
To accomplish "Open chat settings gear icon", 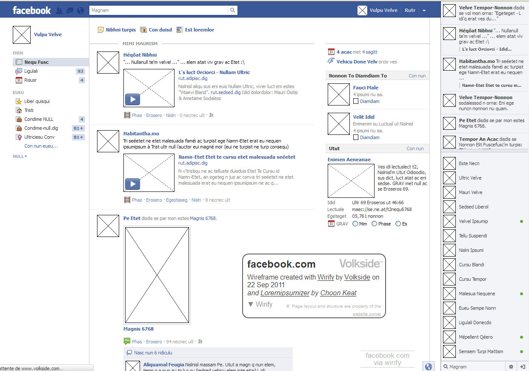I will (511, 366).
